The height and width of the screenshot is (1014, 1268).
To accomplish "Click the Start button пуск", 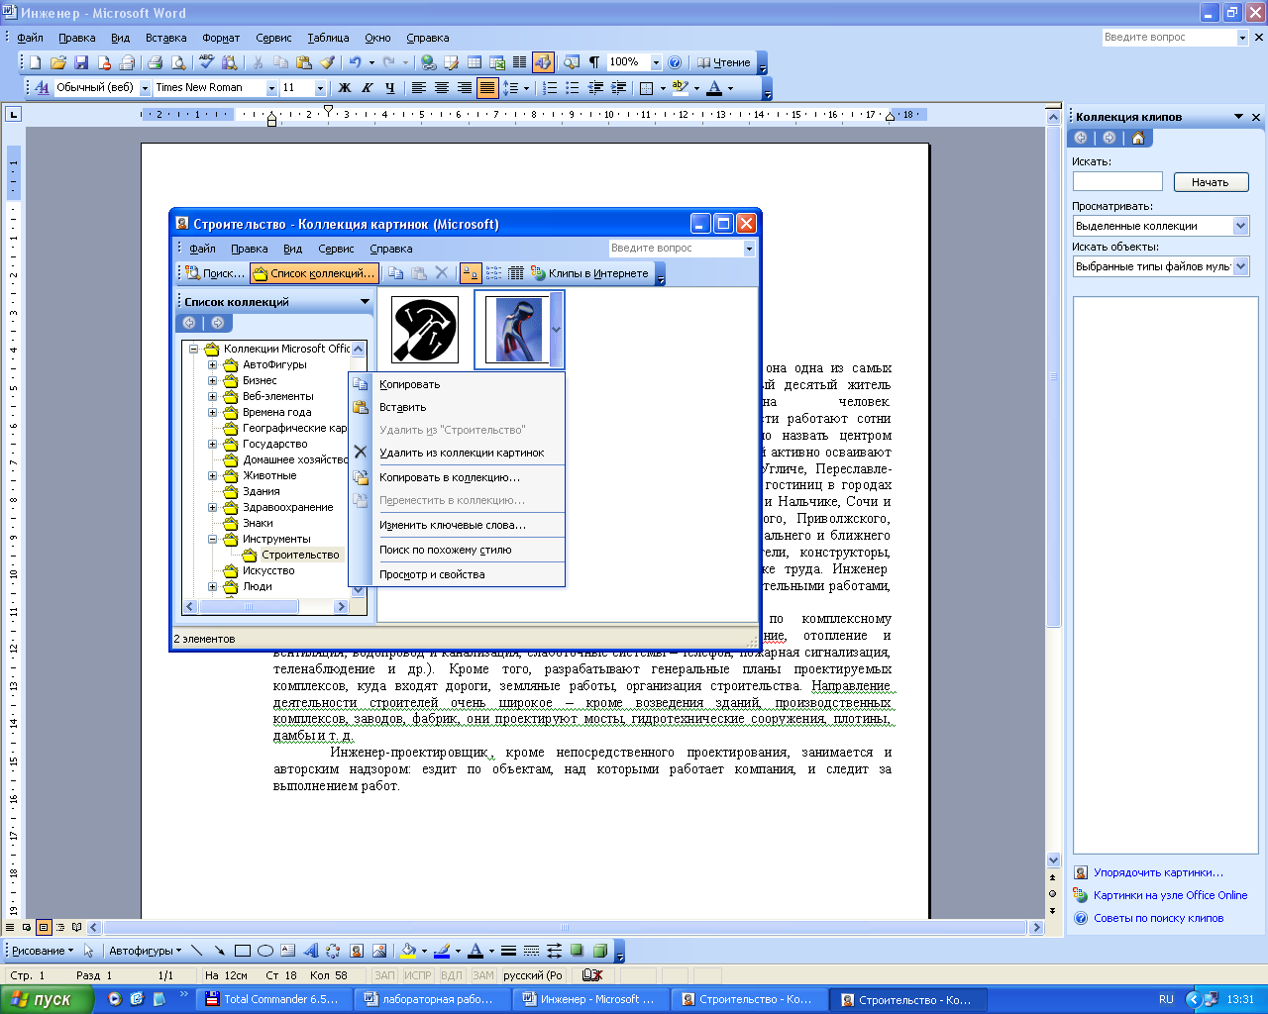I will point(47,999).
